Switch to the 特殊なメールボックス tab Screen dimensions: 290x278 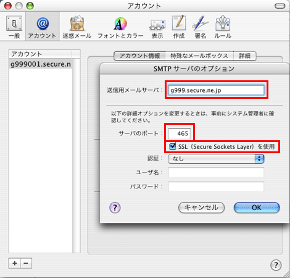click(199, 56)
